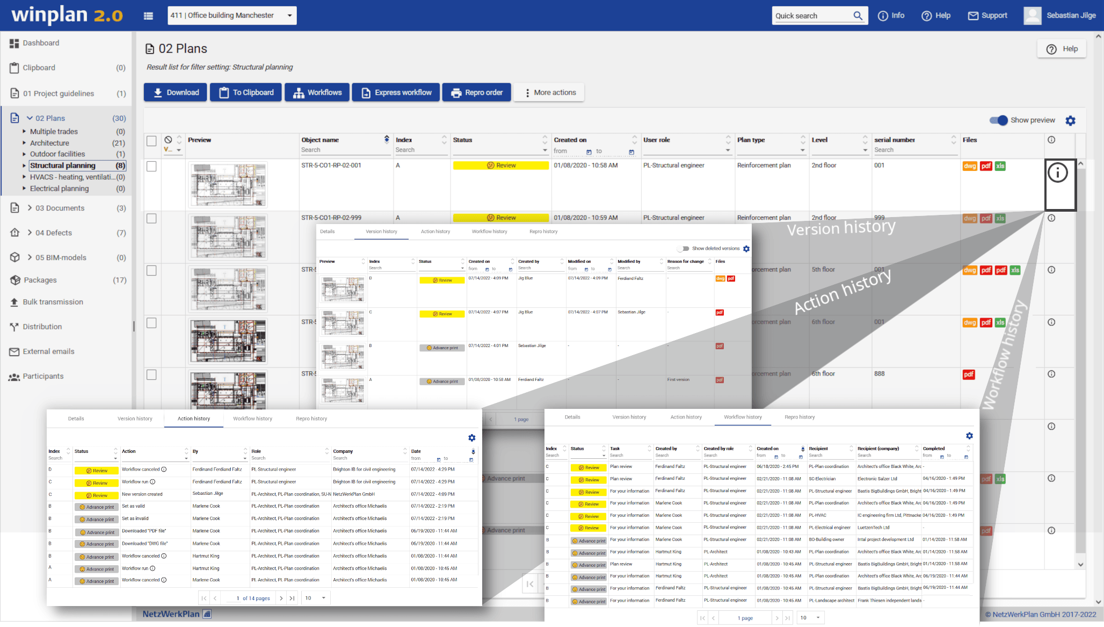Select Outdoor facilities in the tree

57,154
